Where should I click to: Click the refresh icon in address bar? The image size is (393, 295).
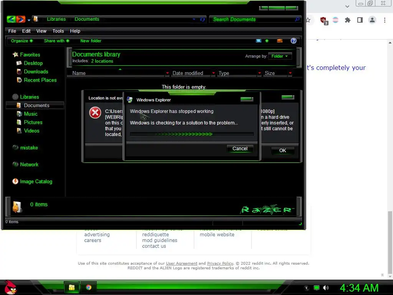202,19
